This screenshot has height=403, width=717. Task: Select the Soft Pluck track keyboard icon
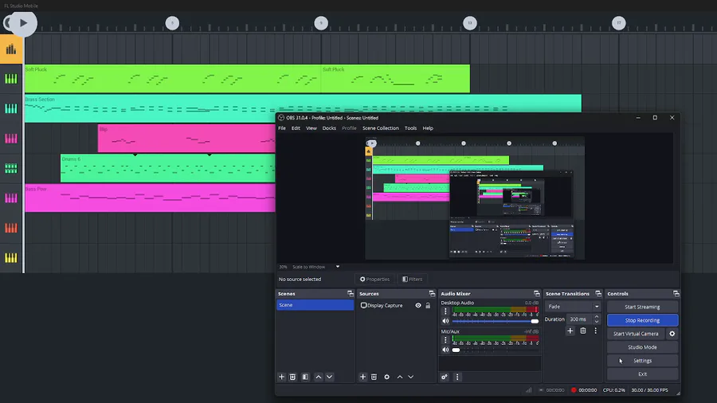click(11, 79)
